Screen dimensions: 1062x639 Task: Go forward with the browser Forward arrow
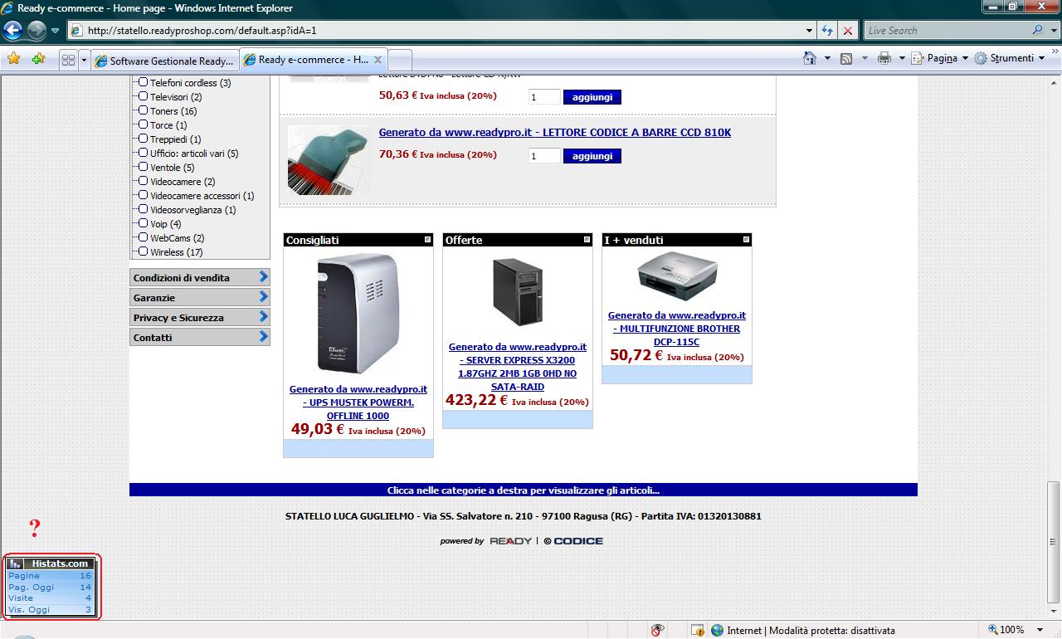(x=37, y=31)
